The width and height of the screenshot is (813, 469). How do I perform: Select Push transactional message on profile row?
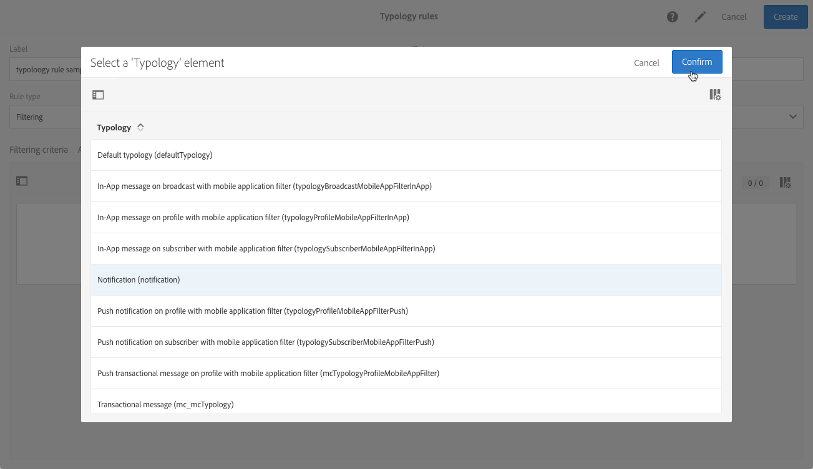[x=268, y=373]
